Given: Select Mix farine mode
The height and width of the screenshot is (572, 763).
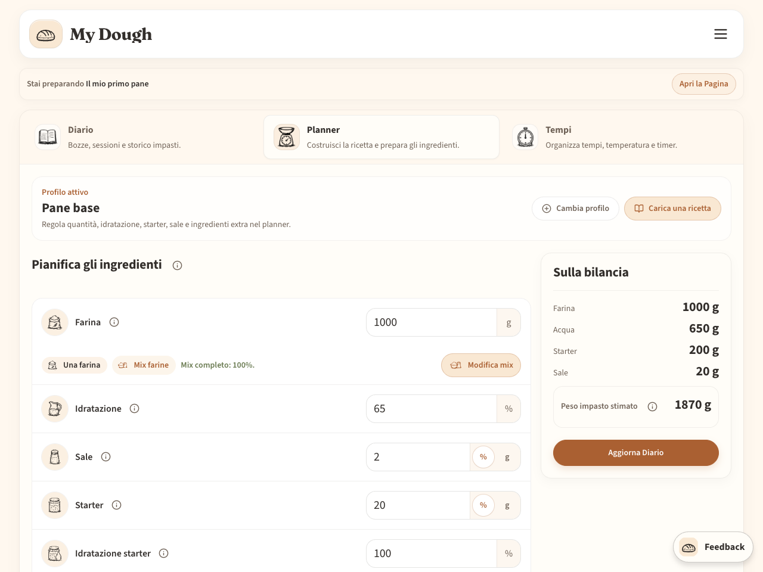Looking at the screenshot, I should pyautogui.click(x=144, y=365).
